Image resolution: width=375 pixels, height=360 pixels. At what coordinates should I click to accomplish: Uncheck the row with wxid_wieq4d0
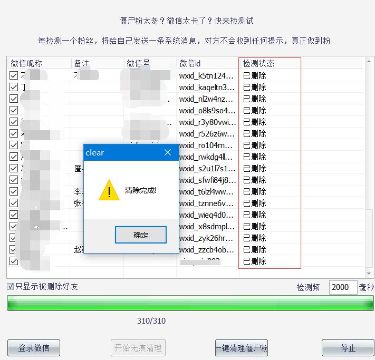(x=14, y=215)
